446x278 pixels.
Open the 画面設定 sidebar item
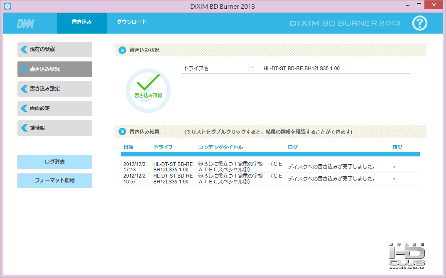(x=55, y=108)
